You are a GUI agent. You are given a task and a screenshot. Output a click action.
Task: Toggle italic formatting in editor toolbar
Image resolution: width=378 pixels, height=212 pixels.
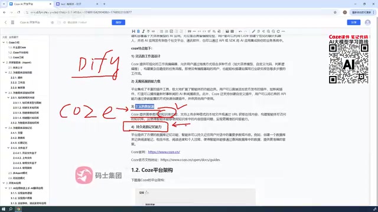143,31
